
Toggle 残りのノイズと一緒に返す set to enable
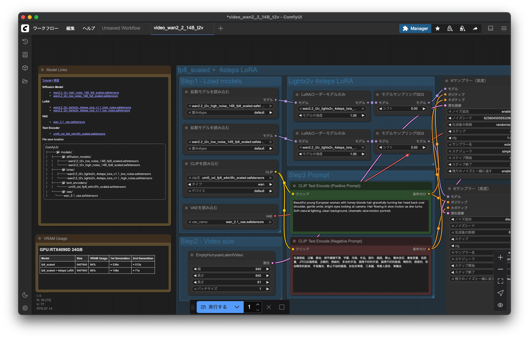pos(479,171)
